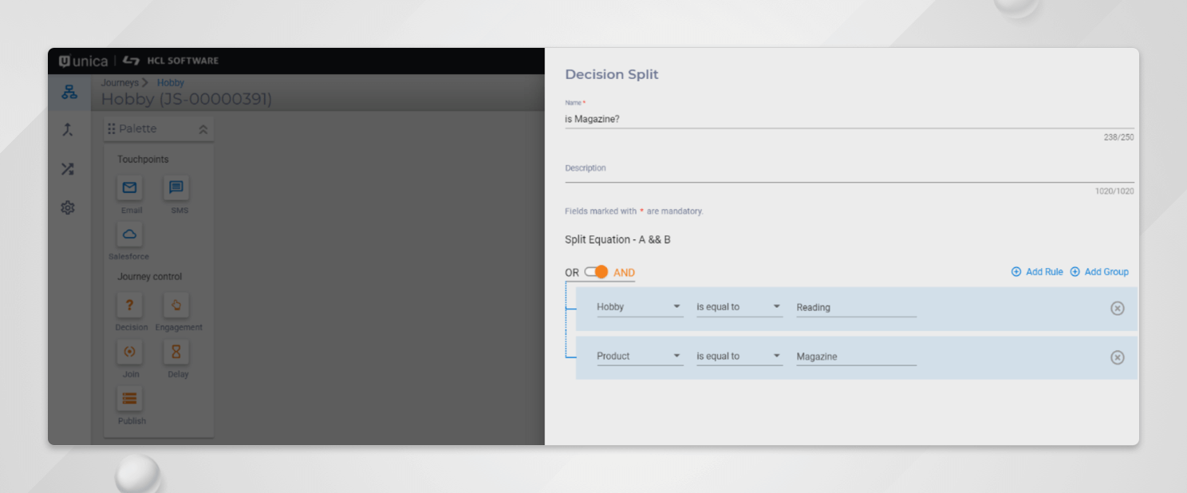Viewport: 1187px width, 493px height.
Task: Select the Join control icon
Action: 129,351
